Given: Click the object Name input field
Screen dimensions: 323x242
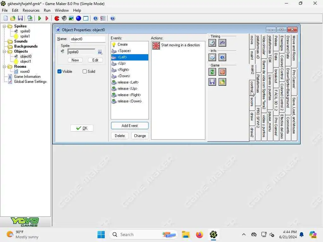Looking at the screenshot, I should tap(87, 39).
